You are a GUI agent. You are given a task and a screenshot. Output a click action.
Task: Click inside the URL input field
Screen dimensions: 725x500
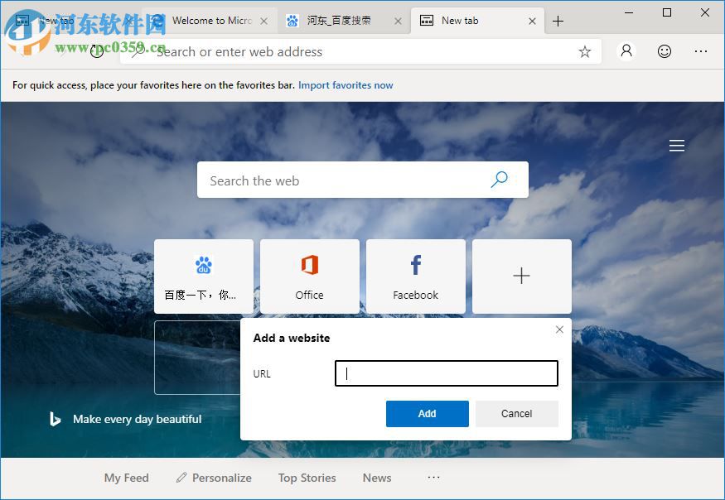446,373
